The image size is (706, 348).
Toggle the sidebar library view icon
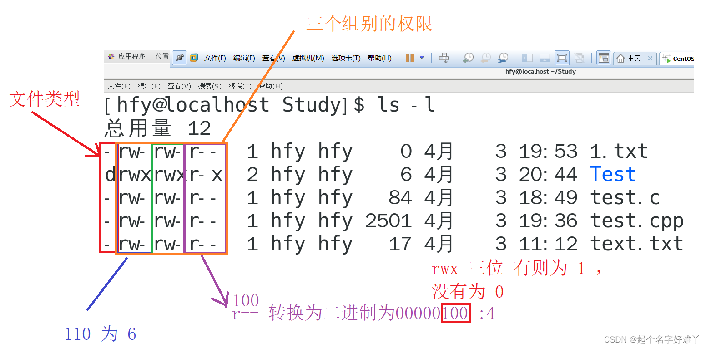pos(527,58)
